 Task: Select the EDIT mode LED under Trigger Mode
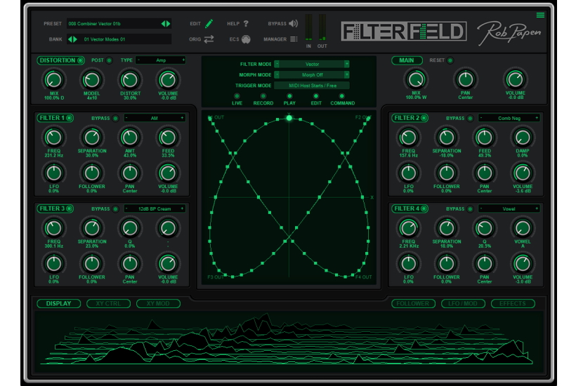pyautogui.click(x=315, y=96)
